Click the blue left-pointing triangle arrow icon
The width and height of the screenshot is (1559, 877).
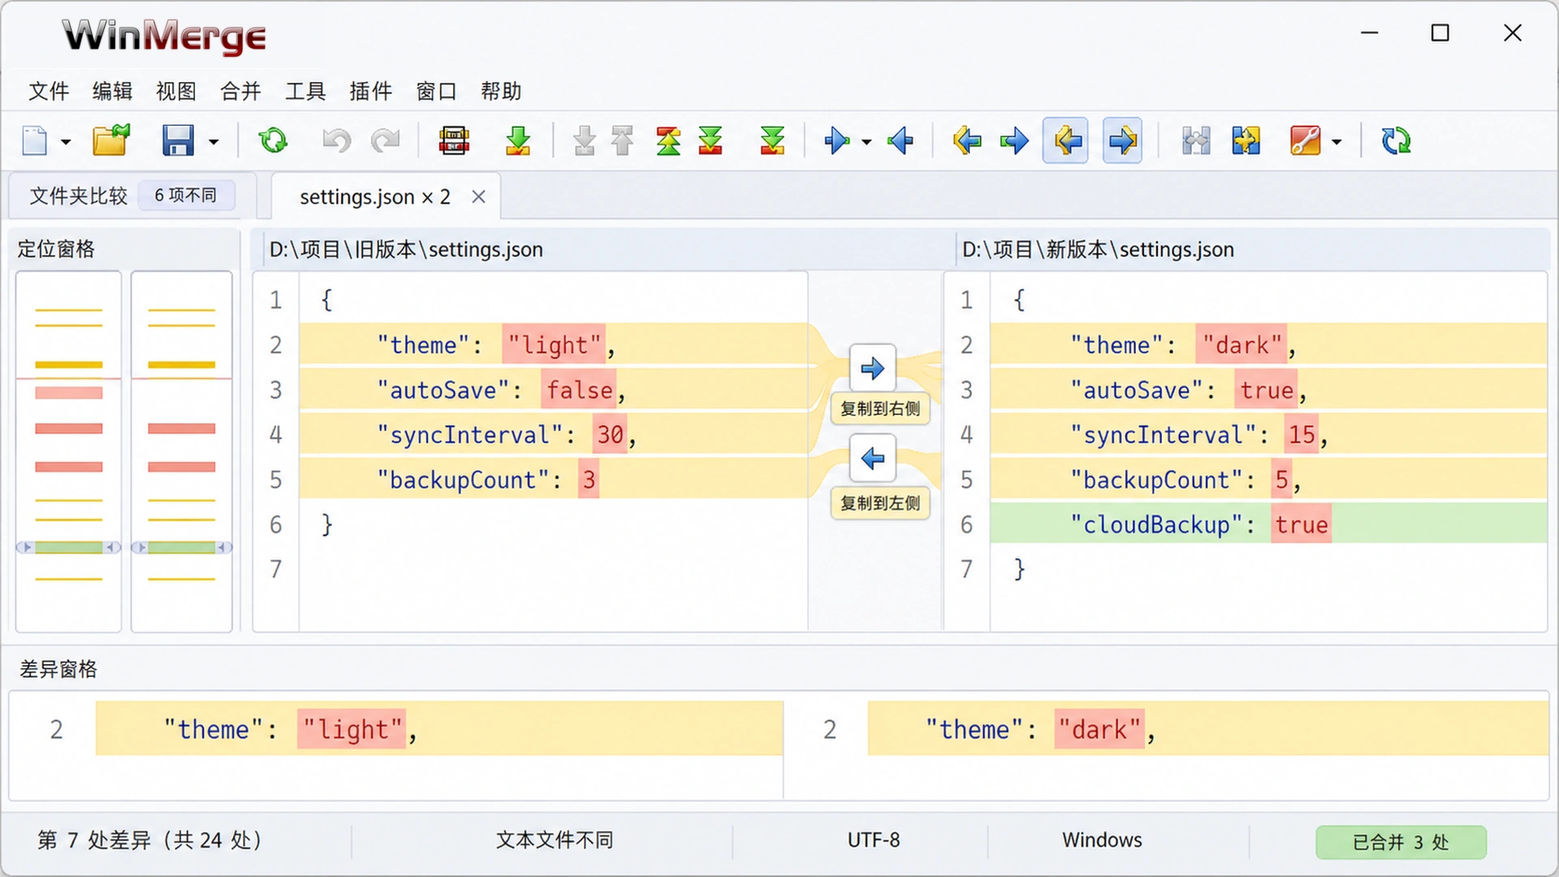click(900, 140)
